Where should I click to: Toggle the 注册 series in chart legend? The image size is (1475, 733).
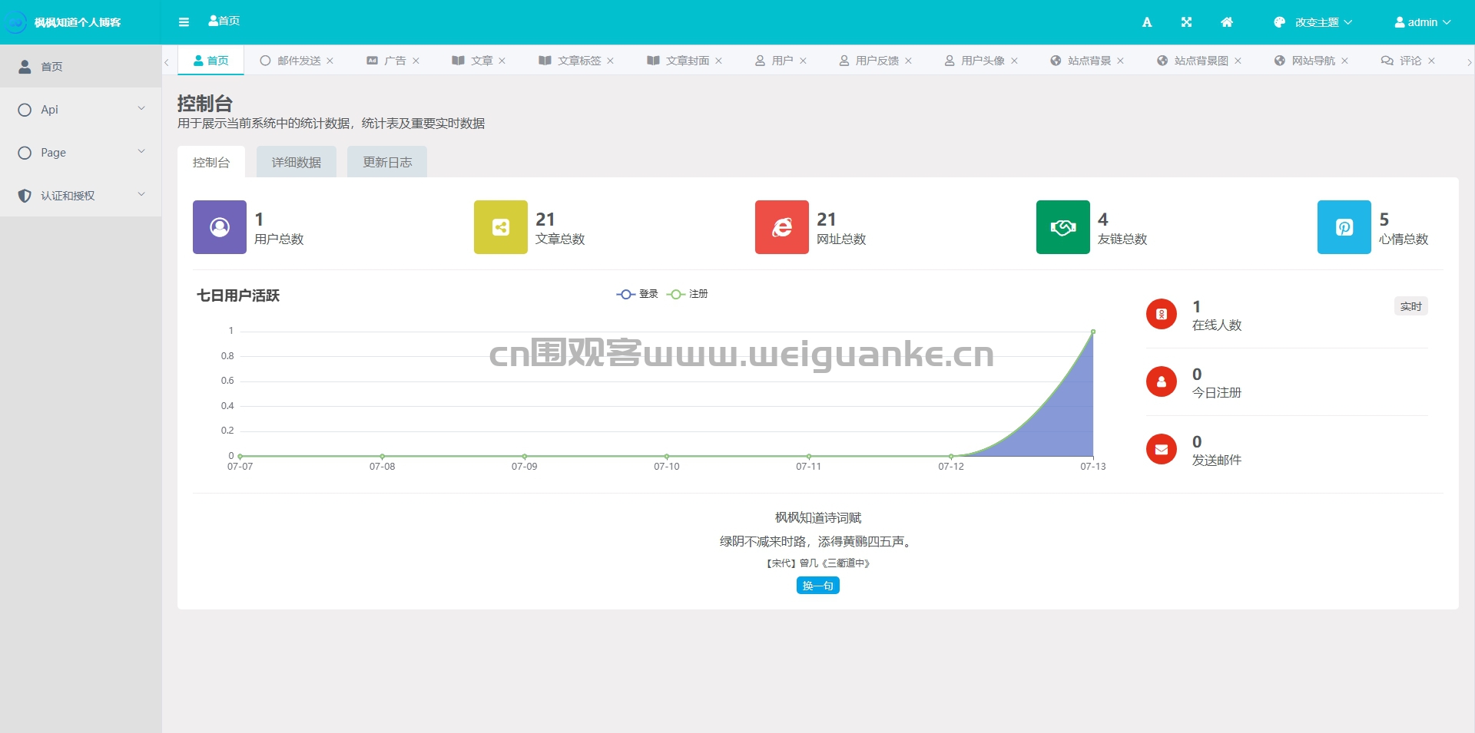pos(688,294)
